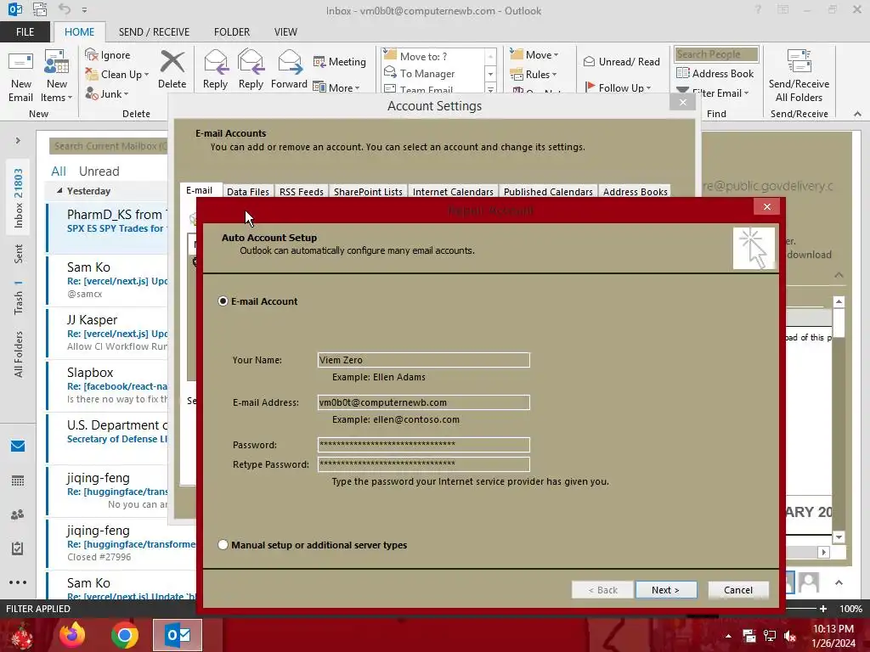Screen dimensions: 870x652
Task: Click the Password field
Action: pos(423,445)
